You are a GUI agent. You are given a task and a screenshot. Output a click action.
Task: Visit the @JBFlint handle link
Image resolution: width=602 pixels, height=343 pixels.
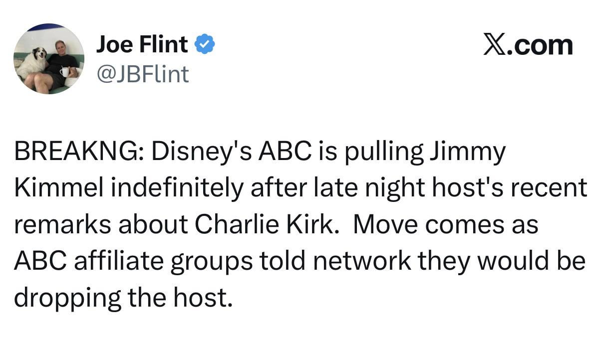tap(142, 74)
